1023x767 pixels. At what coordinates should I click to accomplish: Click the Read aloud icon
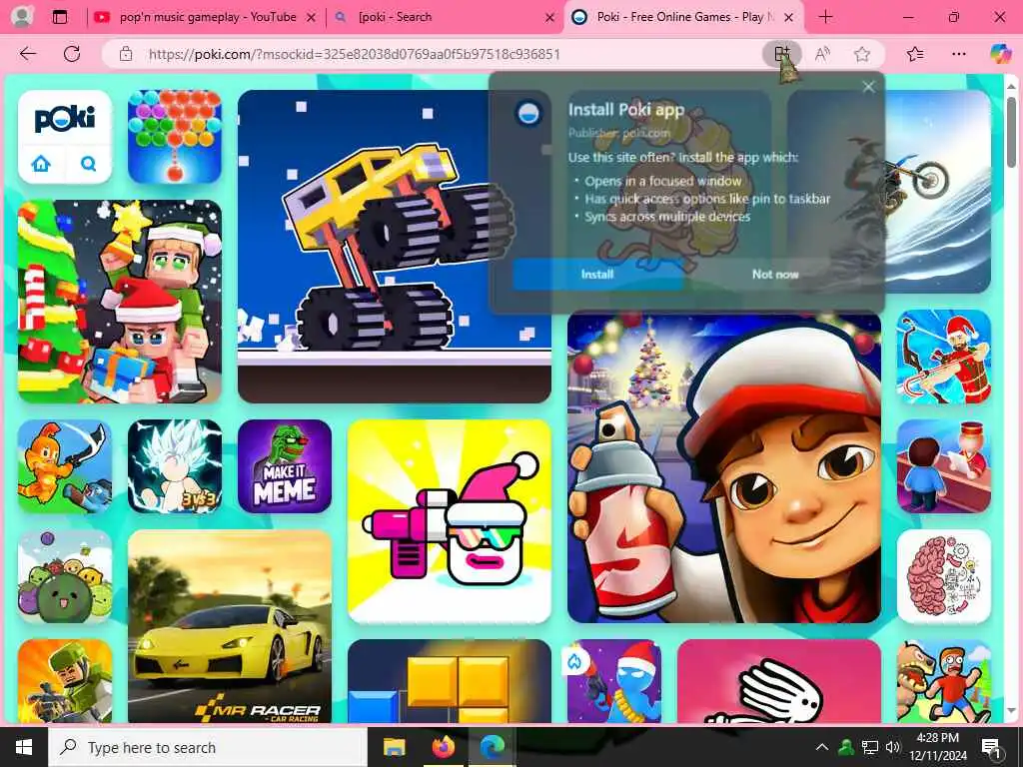point(822,54)
